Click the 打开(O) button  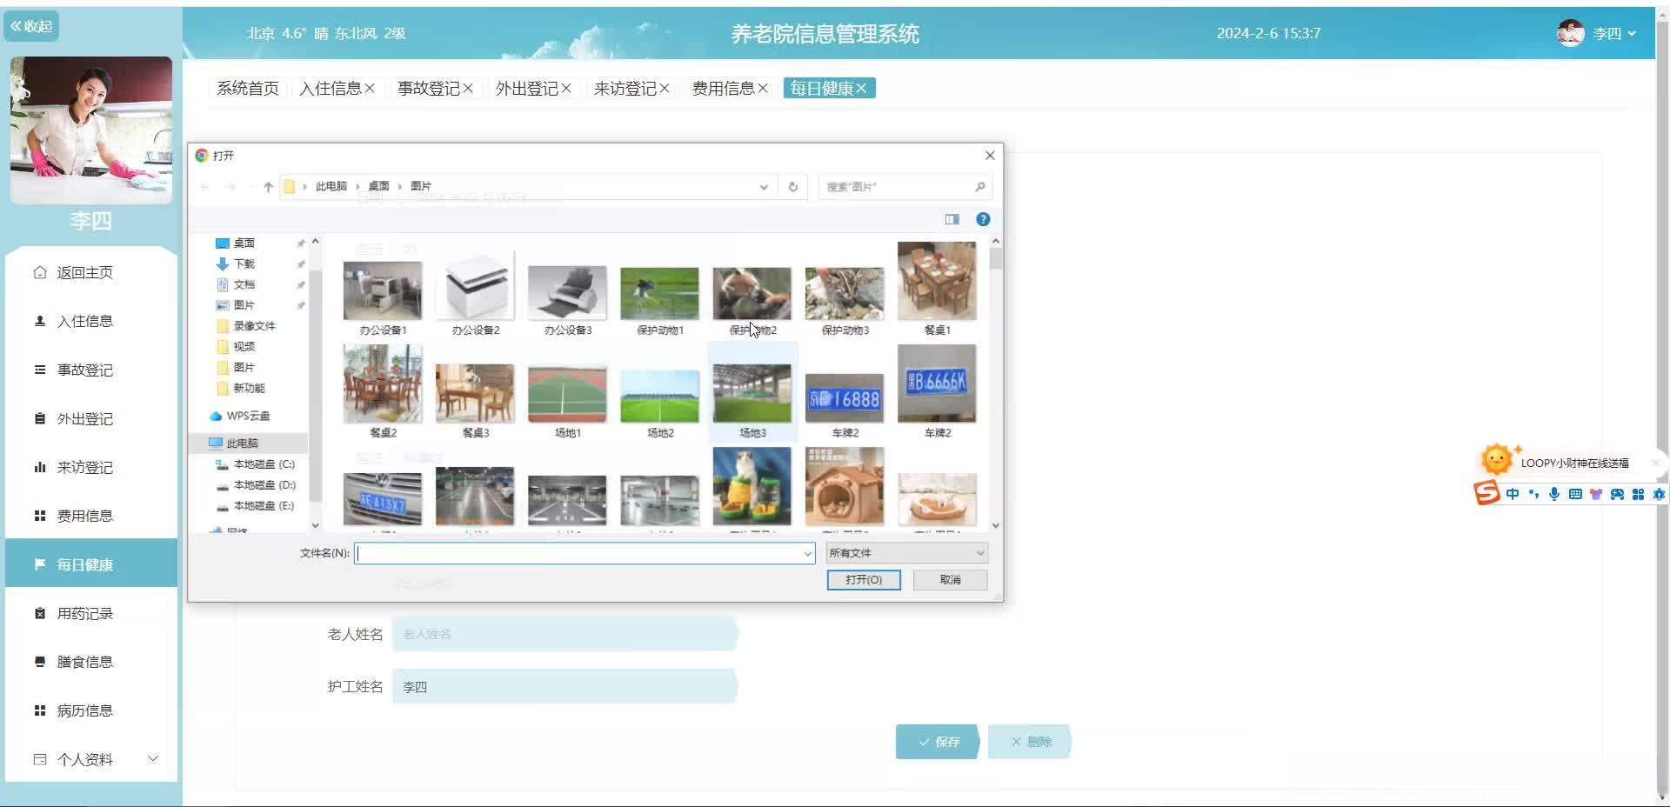(864, 579)
